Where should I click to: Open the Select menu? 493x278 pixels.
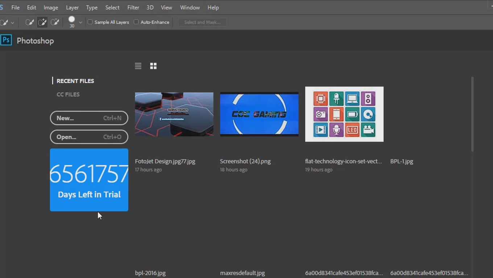pyautogui.click(x=112, y=7)
